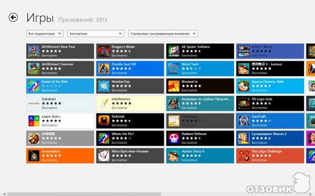Open the 'Бесплатные' price filter dropdown
The height and width of the screenshot is (196, 315).
pos(96,33)
